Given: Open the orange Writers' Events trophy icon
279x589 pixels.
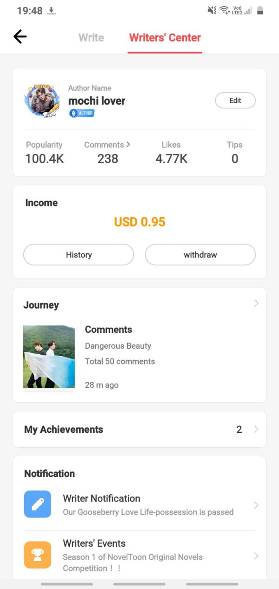Looking at the screenshot, I should click(38, 555).
